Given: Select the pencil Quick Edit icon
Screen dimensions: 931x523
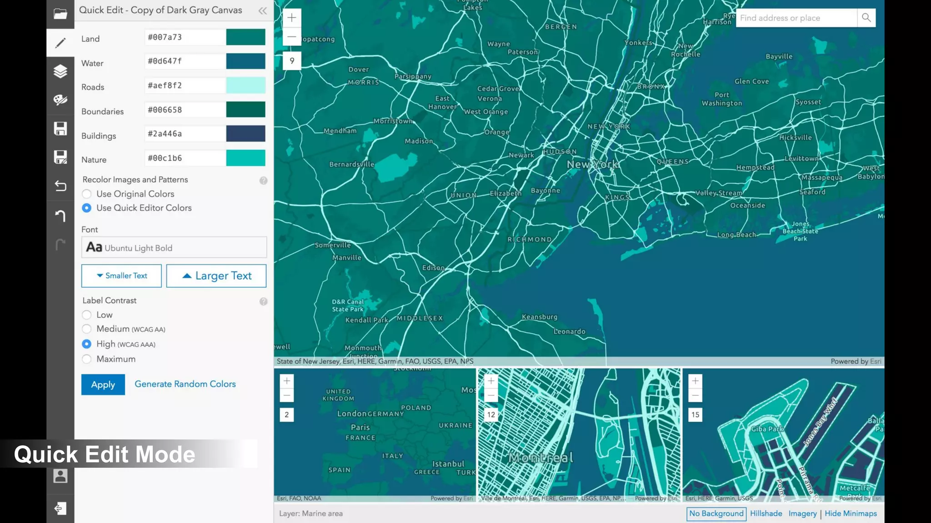Looking at the screenshot, I should 60,43.
